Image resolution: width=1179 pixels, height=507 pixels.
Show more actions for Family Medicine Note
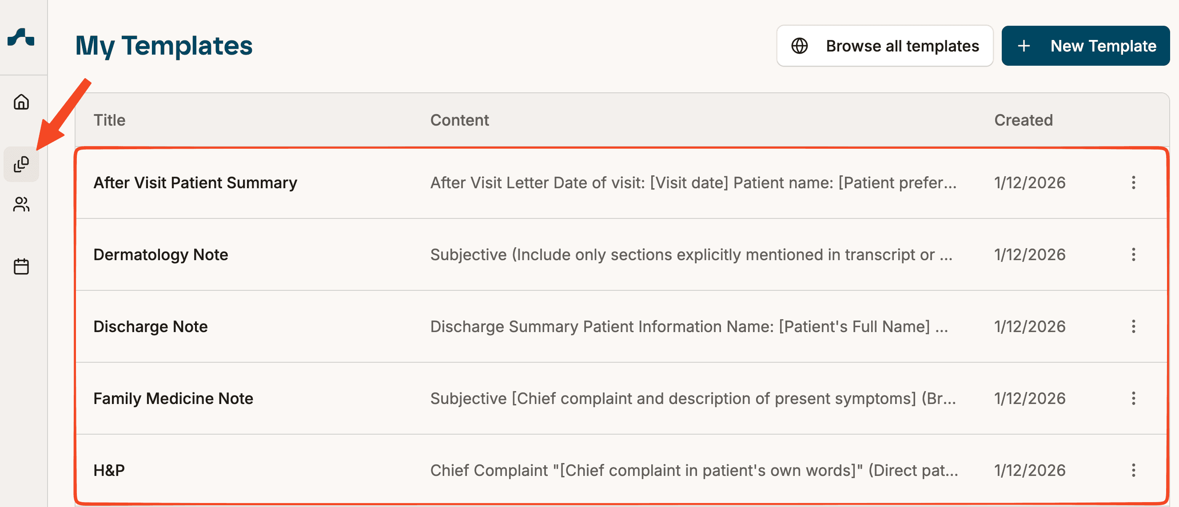pyautogui.click(x=1133, y=398)
